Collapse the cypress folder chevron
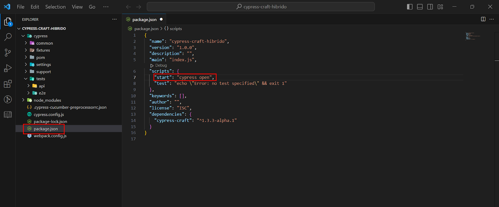The height and width of the screenshot is (207, 499). (x=23, y=36)
